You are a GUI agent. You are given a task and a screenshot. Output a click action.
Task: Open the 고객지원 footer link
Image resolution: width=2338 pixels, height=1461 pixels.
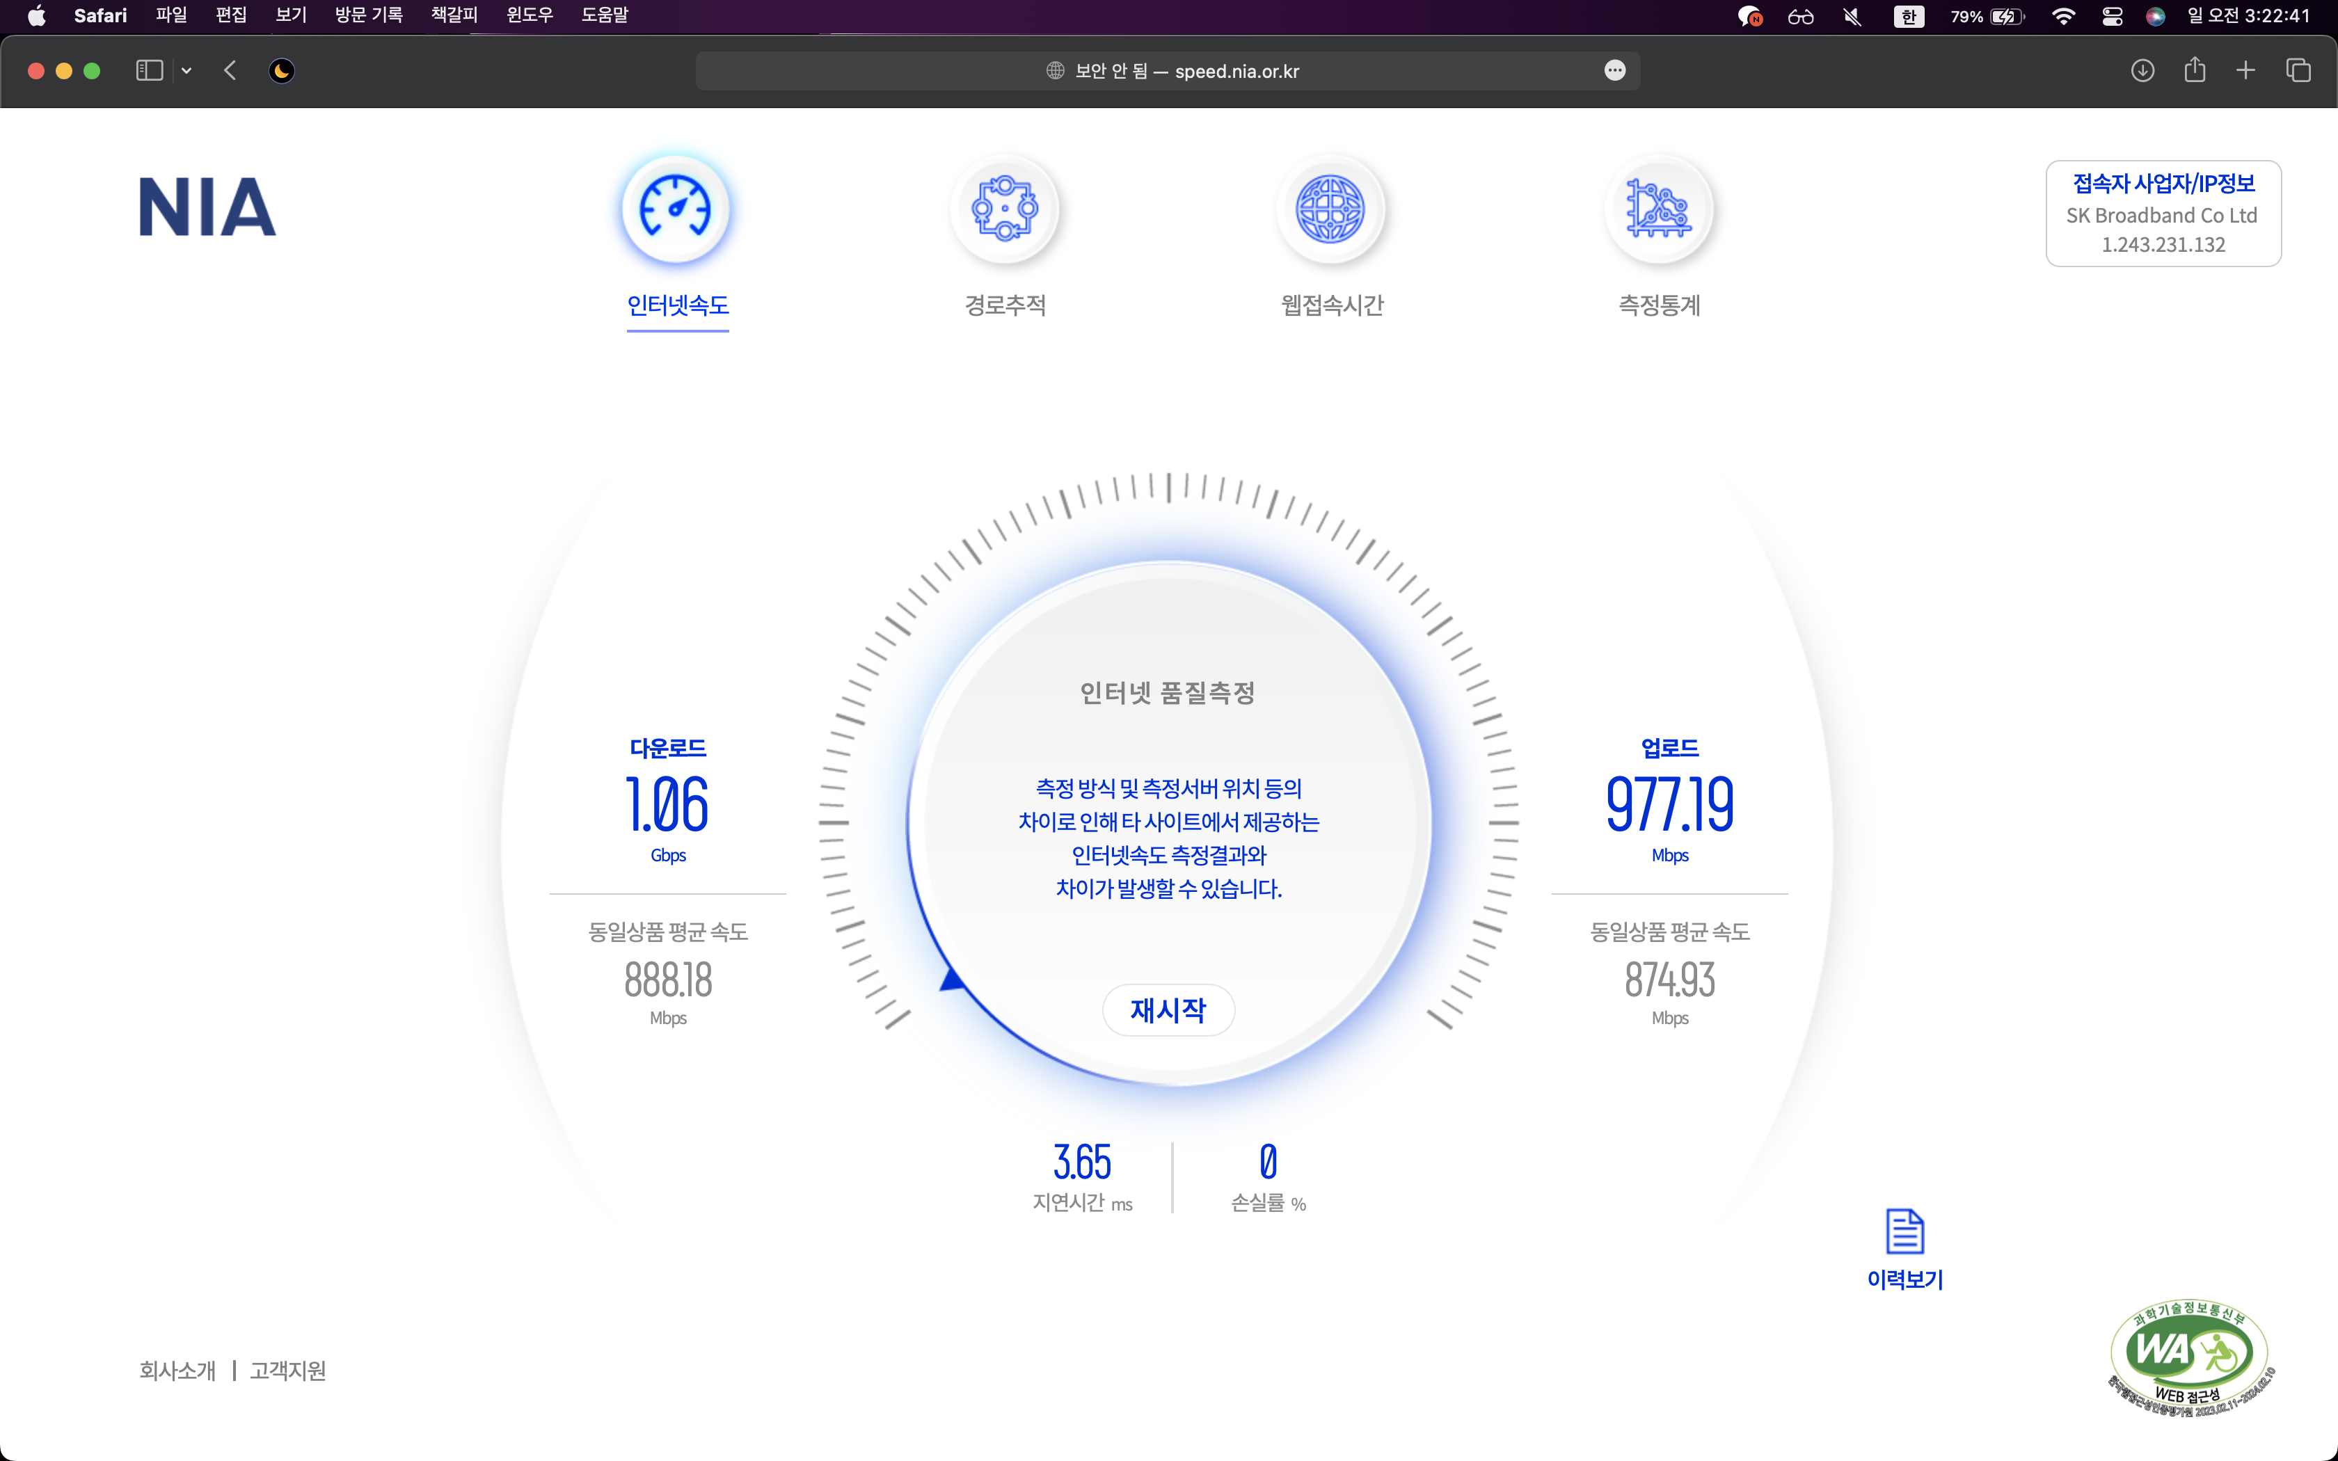(288, 1370)
